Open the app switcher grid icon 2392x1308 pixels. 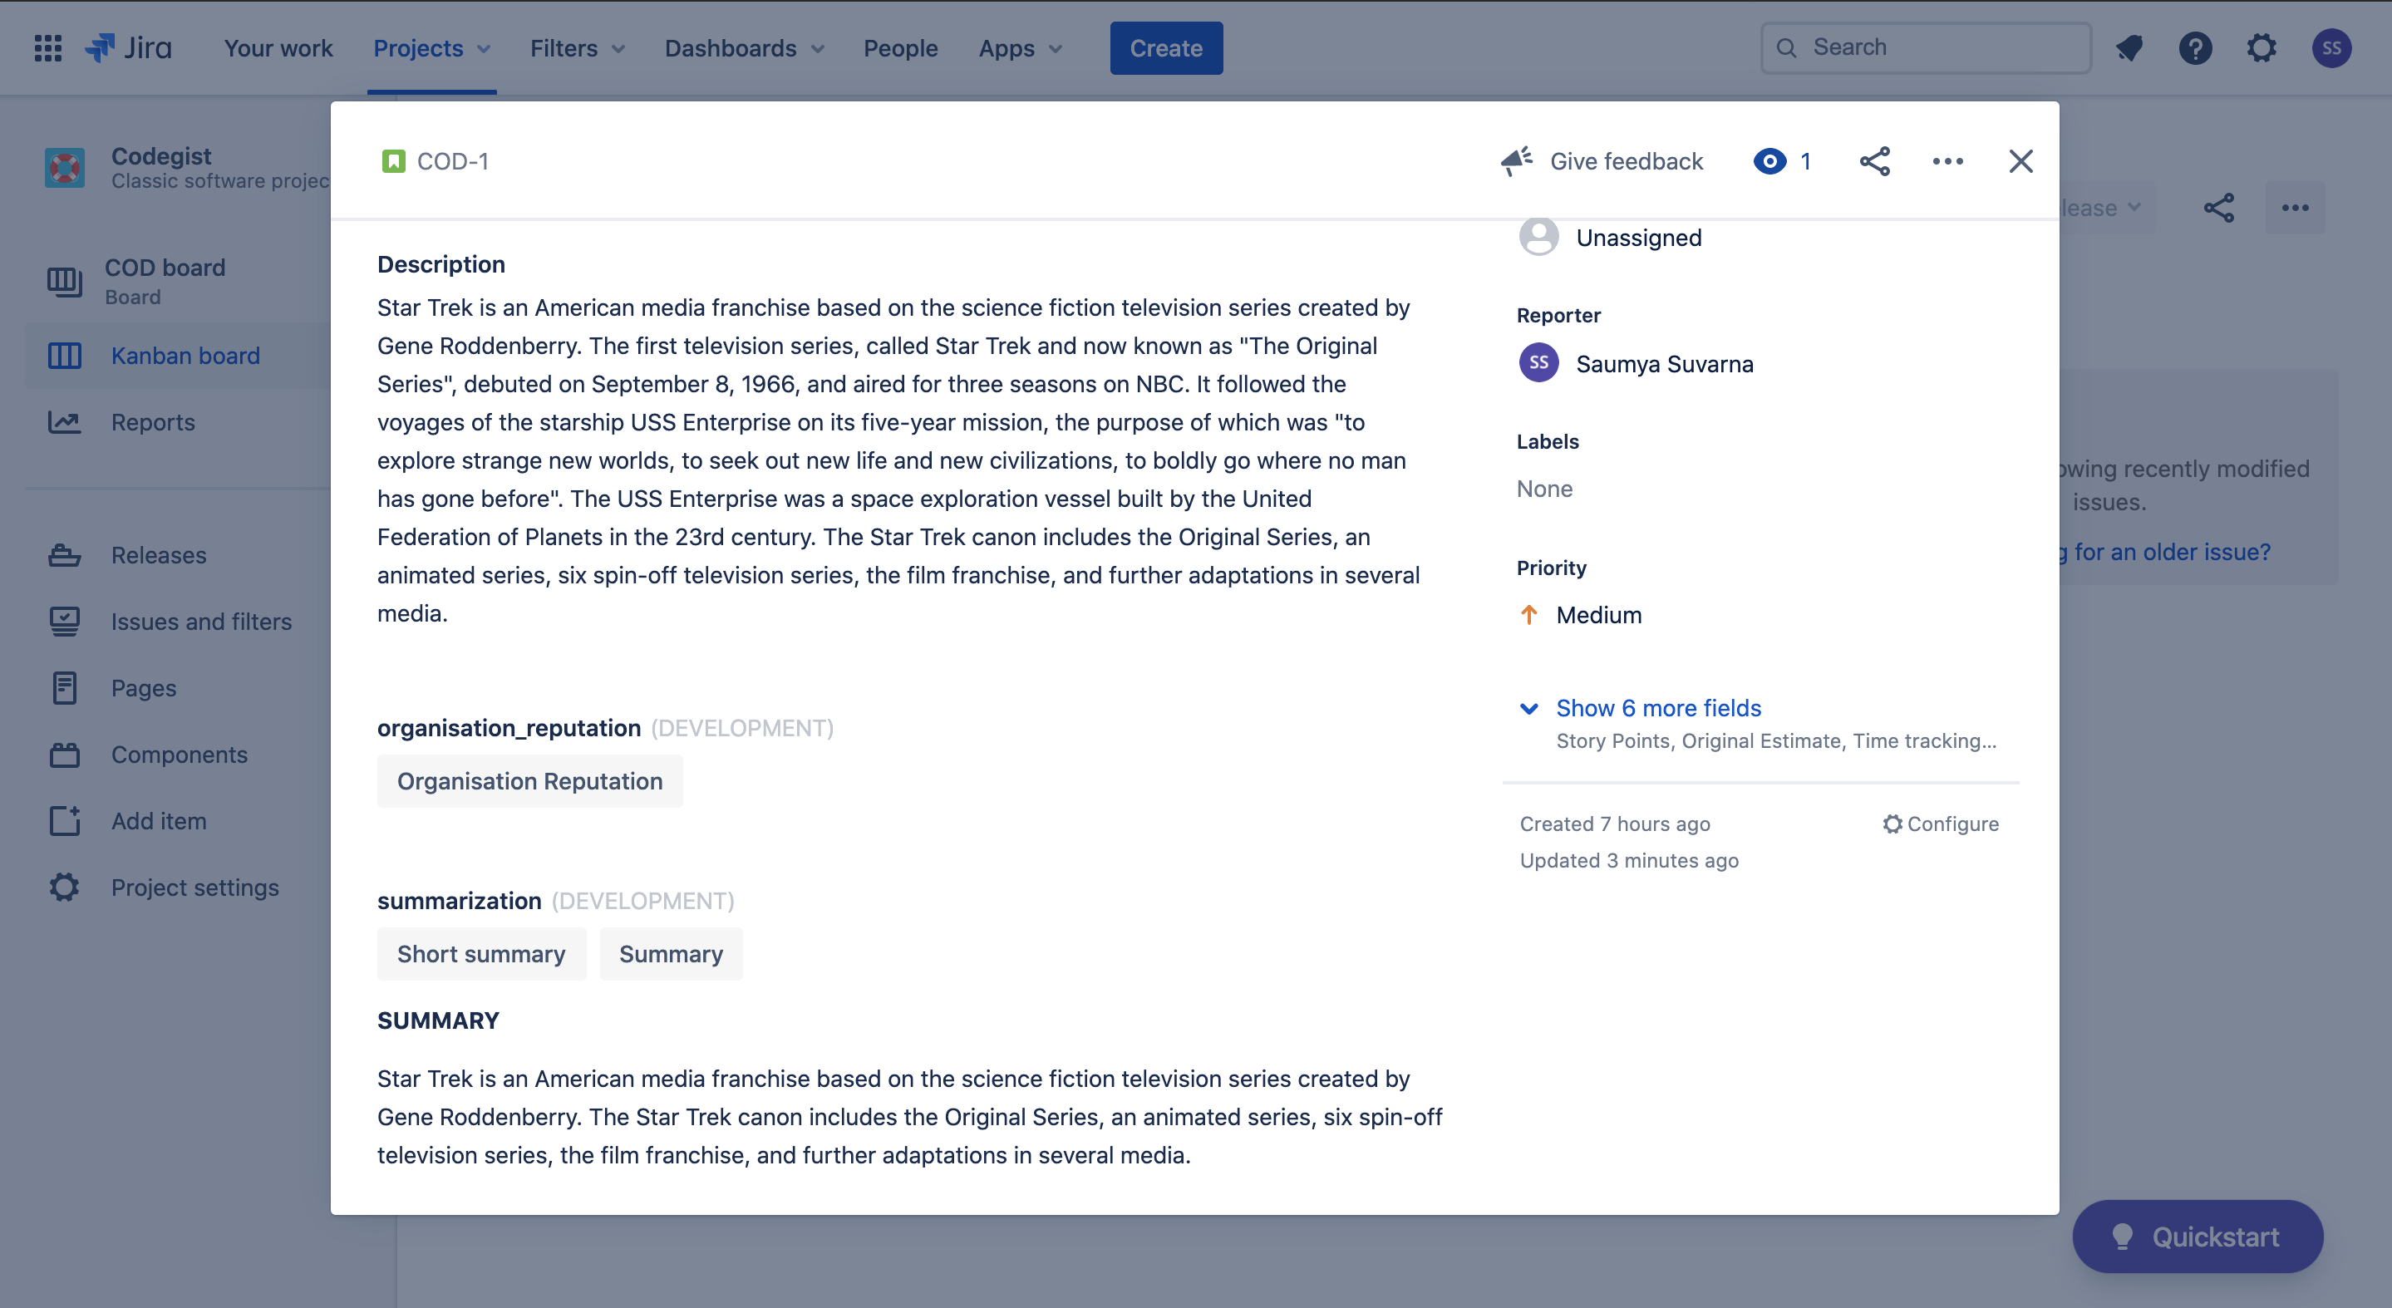click(x=47, y=47)
